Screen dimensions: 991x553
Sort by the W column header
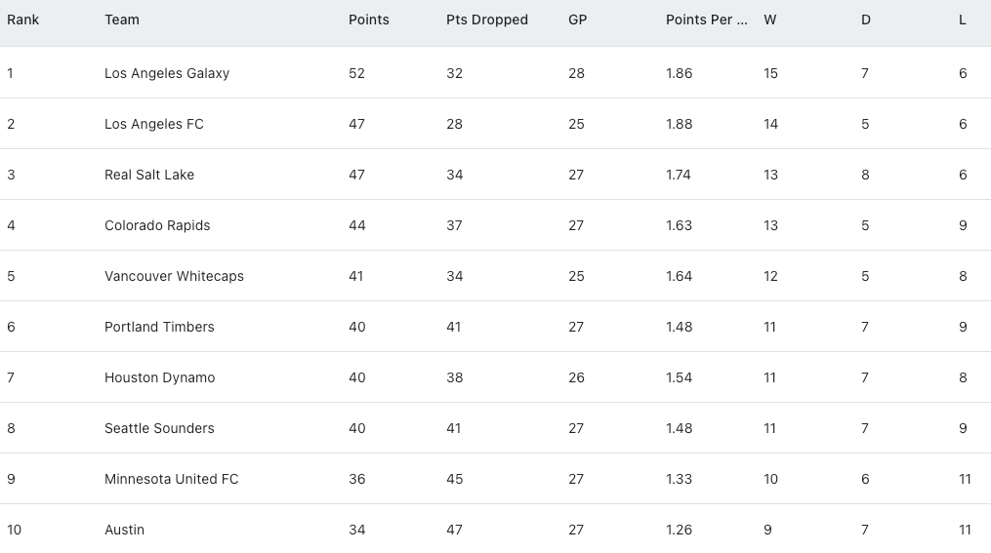tap(770, 20)
